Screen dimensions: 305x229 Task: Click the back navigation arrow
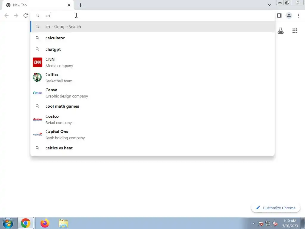7,16
